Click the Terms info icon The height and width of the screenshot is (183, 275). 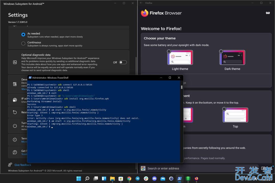click(15, 140)
